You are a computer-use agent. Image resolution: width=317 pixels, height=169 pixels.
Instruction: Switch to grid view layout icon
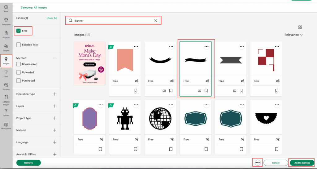pos(300,27)
